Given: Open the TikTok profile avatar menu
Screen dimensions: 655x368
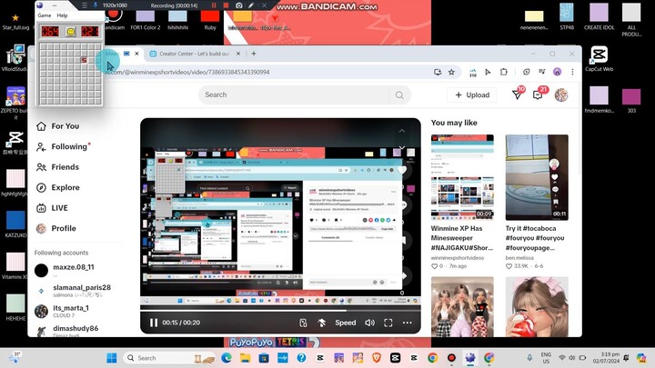Looking at the screenshot, I should (561, 94).
